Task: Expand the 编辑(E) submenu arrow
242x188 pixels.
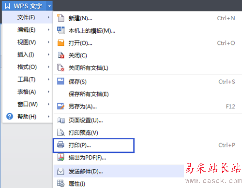Action: click(x=48, y=29)
